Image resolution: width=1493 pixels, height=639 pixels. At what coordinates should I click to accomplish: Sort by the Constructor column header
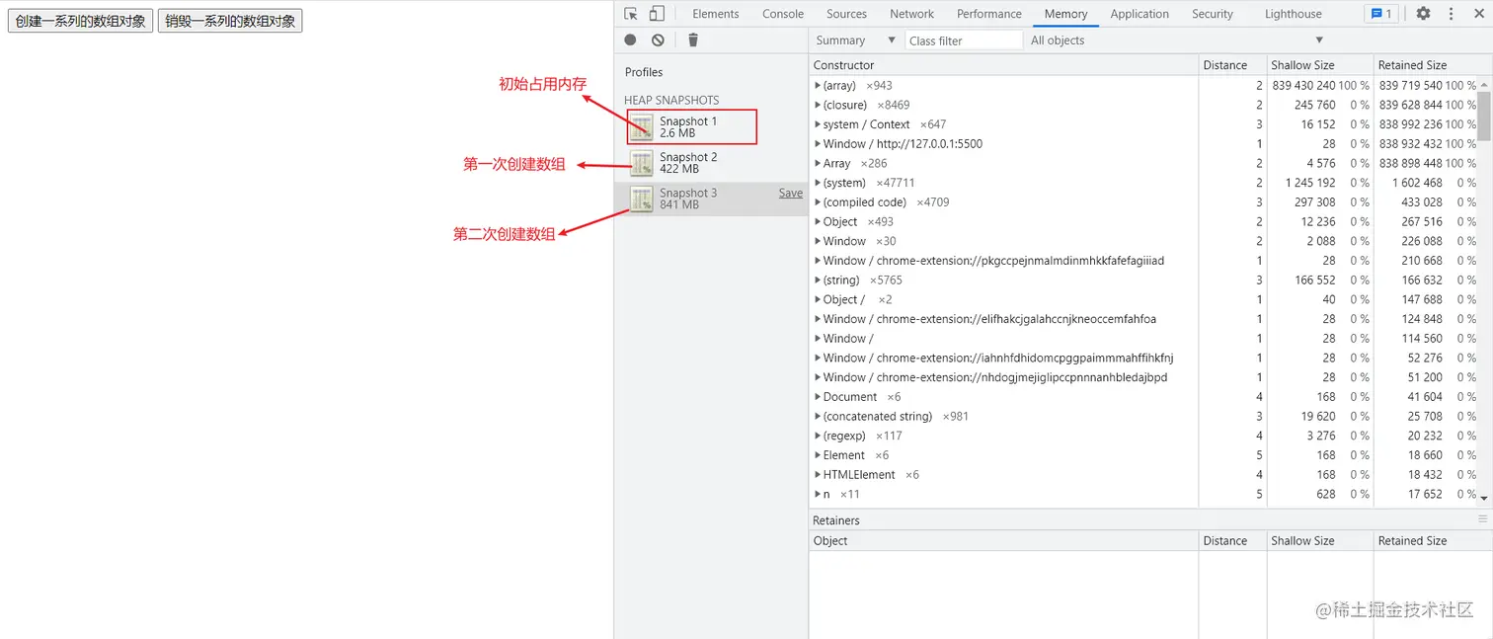(1003, 65)
